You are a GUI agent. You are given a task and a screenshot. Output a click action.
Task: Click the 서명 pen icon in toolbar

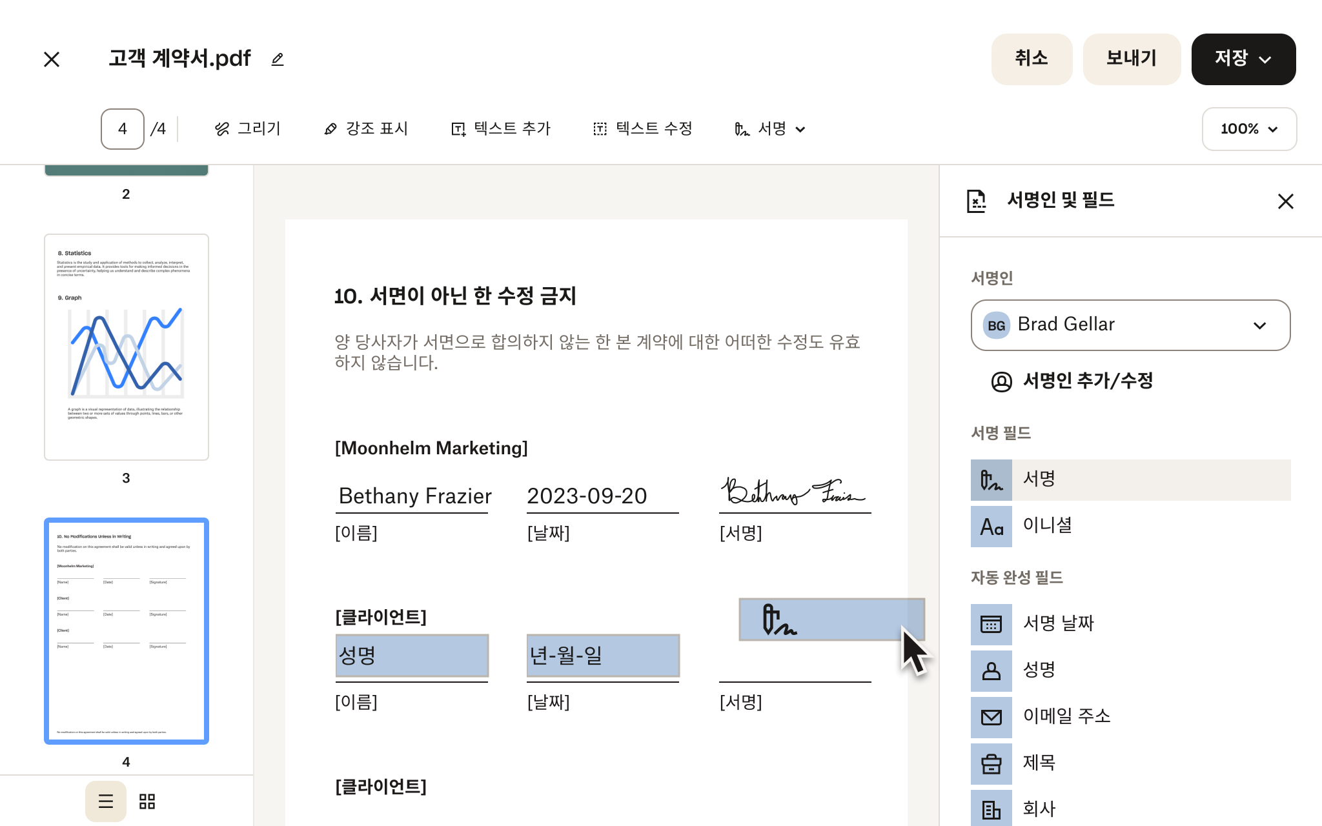coord(742,129)
